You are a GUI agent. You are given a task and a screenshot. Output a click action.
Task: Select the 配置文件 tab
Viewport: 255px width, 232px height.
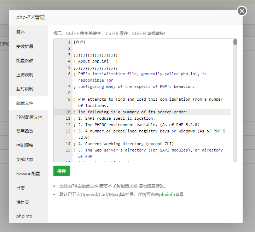click(29, 103)
